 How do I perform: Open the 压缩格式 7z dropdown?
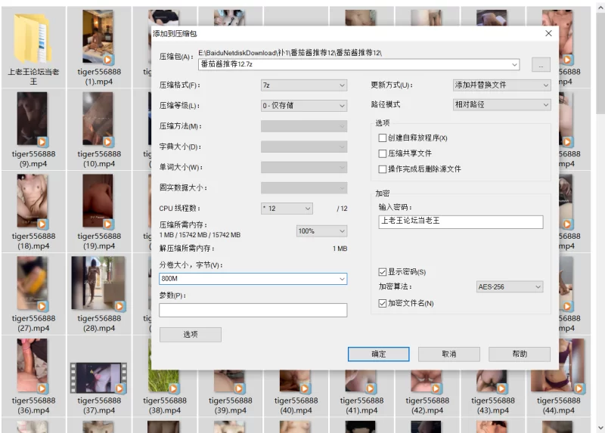pyautogui.click(x=304, y=85)
